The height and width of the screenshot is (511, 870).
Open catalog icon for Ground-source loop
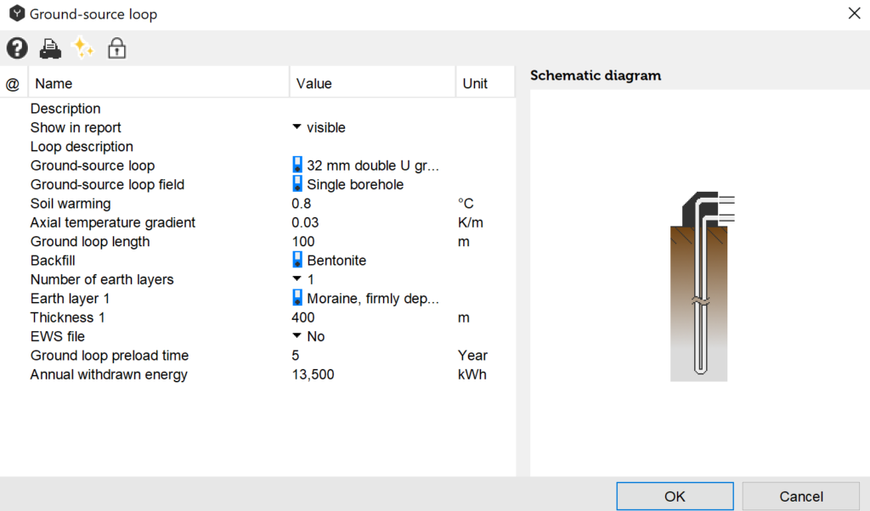click(x=297, y=166)
